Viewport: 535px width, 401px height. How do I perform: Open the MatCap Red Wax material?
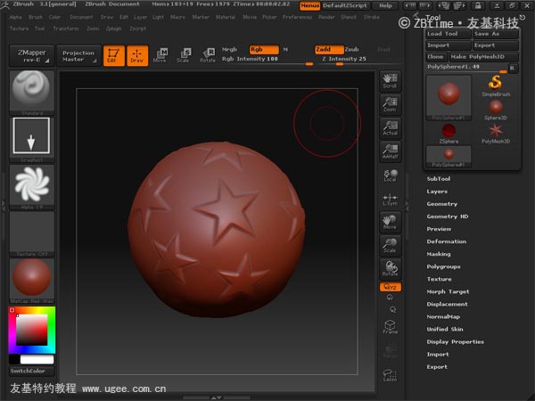[x=32, y=281]
